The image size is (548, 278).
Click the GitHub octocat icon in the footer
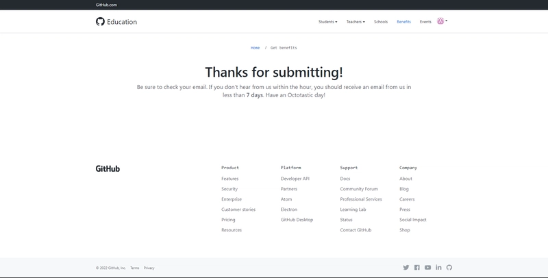point(449,268)
